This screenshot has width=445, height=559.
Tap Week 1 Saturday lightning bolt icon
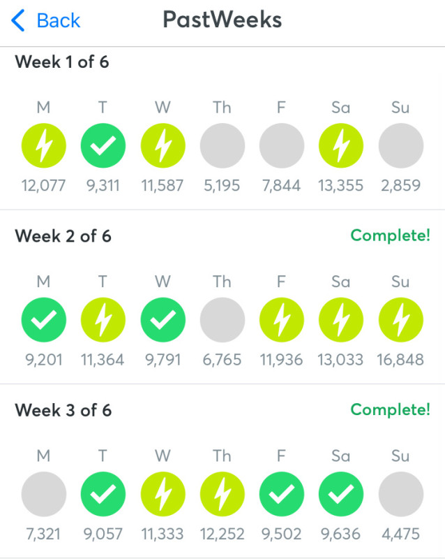341,146
